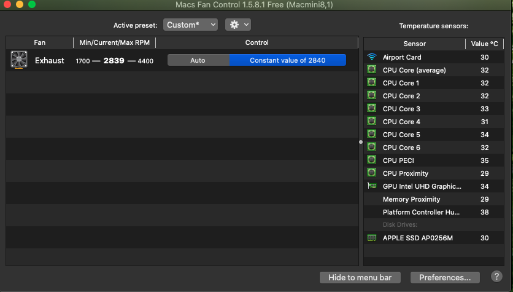Select Constant value of 2840 control
Viewport: 513px width, 292px height.
[x=288, y=60]
